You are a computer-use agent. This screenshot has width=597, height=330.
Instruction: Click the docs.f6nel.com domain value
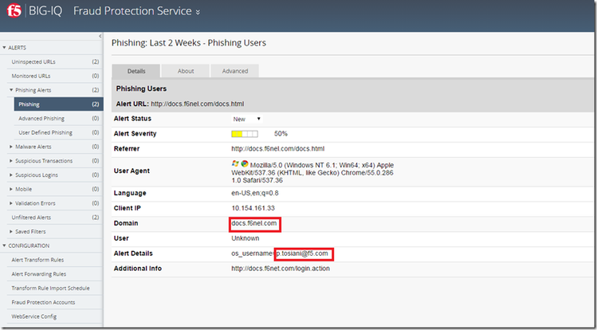(x=254, y=224)
